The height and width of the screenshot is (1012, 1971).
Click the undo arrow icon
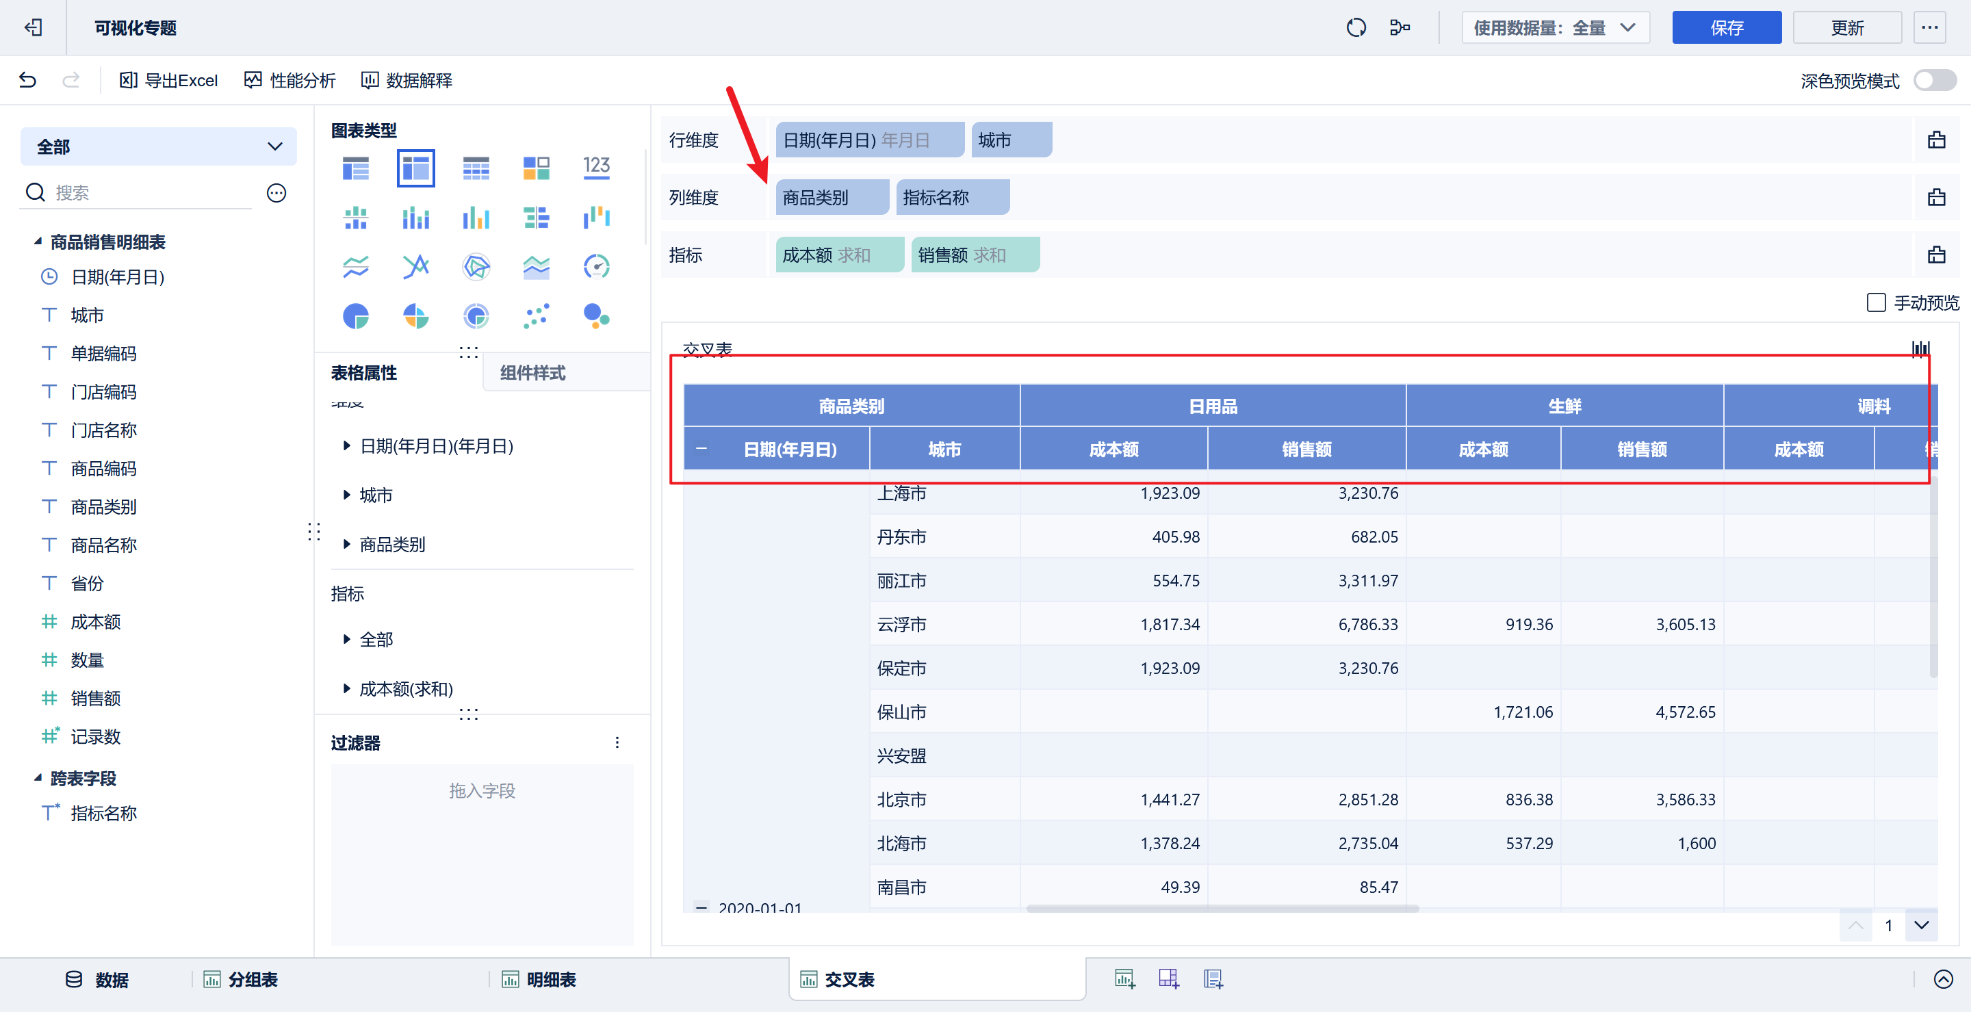28,80
